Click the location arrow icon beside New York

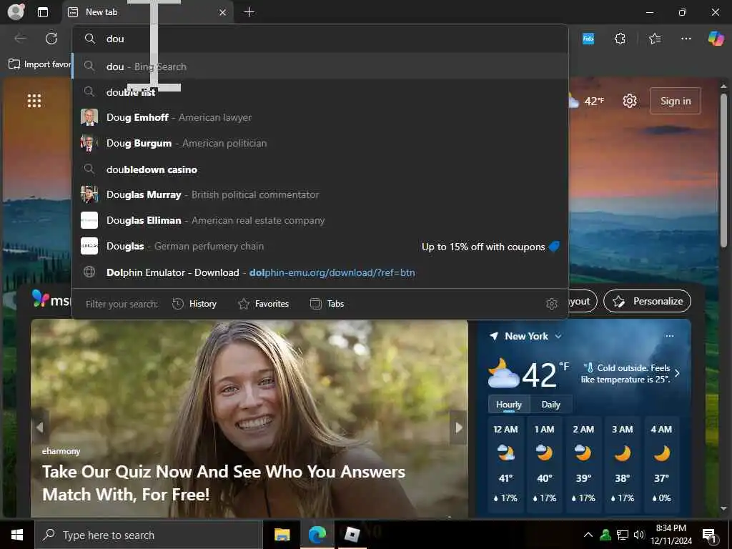(x=494, y=336)
